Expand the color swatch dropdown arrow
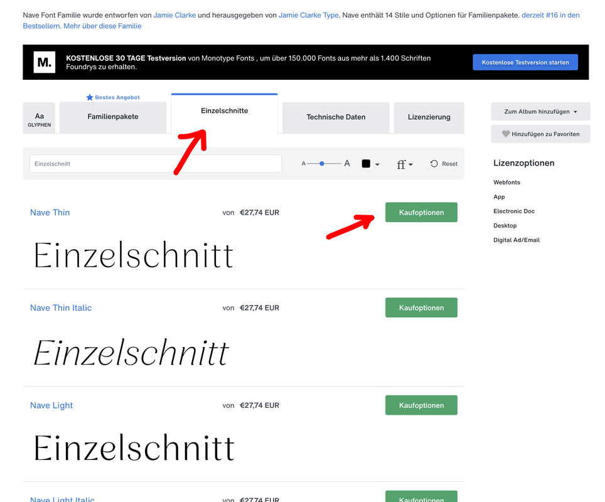This screenshot has height=502, width=605. [377, 164]
